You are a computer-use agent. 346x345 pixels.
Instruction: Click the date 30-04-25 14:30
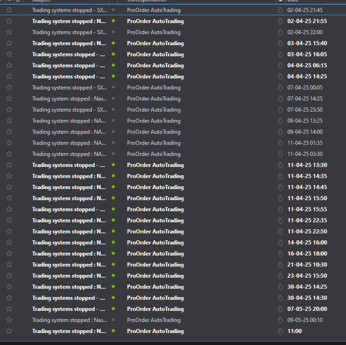[x=307, y=298]
